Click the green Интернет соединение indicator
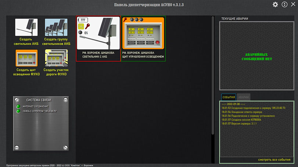 [18, 106]
